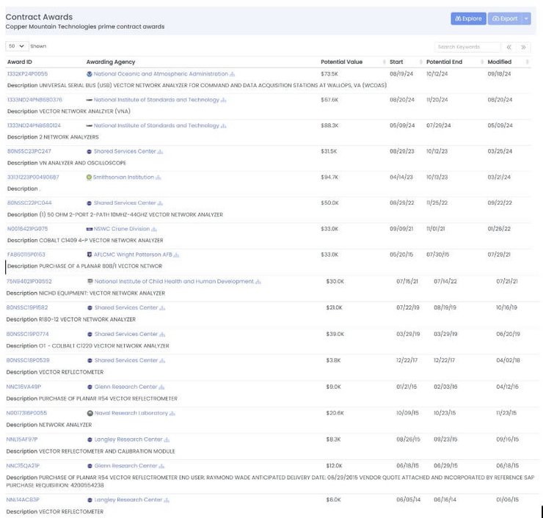Expand the Export dropdown arrow
Screen dimensions: 543x518
[526, 18]
